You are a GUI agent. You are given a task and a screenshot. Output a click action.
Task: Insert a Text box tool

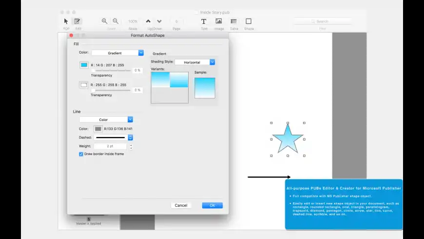[204, 21]
